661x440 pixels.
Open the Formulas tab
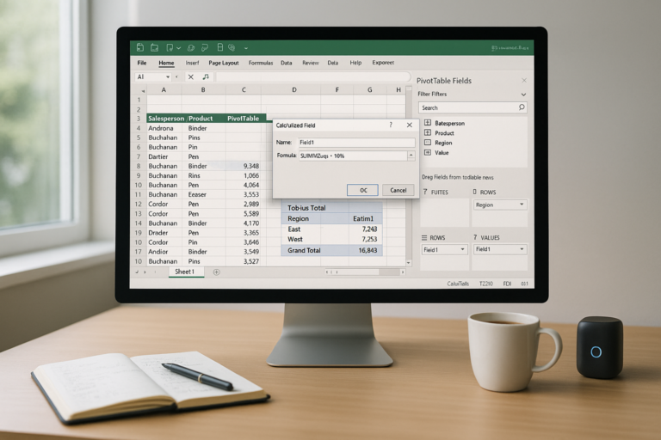pos(261,63)
